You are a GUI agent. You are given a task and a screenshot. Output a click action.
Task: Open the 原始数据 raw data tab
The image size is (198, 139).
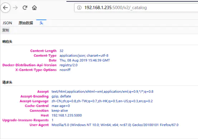coord(26,23)
